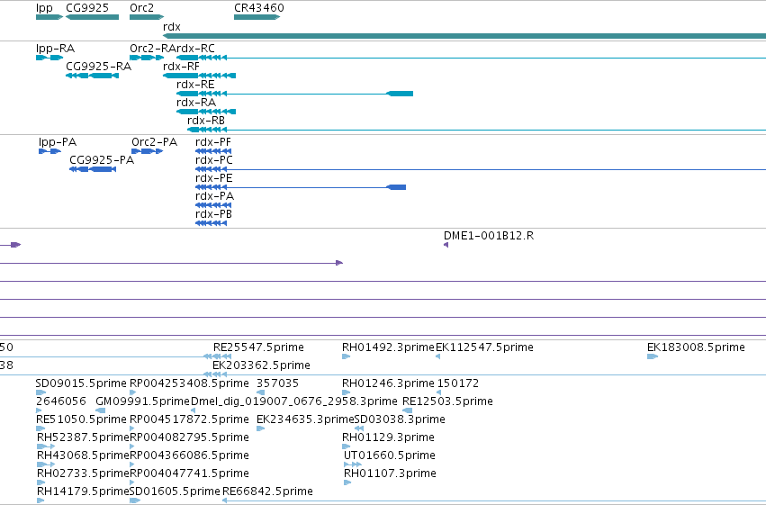Click the RP004517872.5prime EST label
This screenshot has width=766, height=505.
pyautogui.click(x=189, y=419)
